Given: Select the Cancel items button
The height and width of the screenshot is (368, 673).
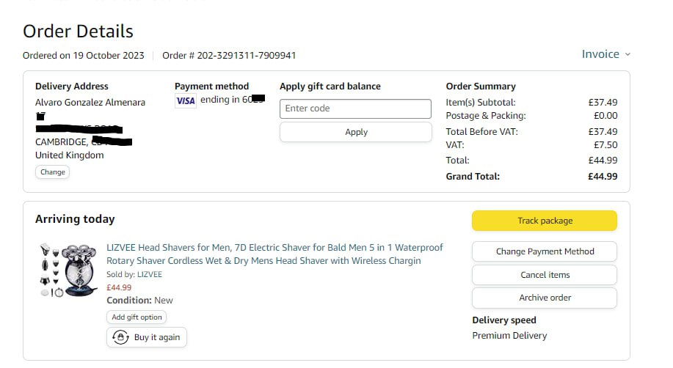Looking at the screenshot, I should (x=544, y=275).
